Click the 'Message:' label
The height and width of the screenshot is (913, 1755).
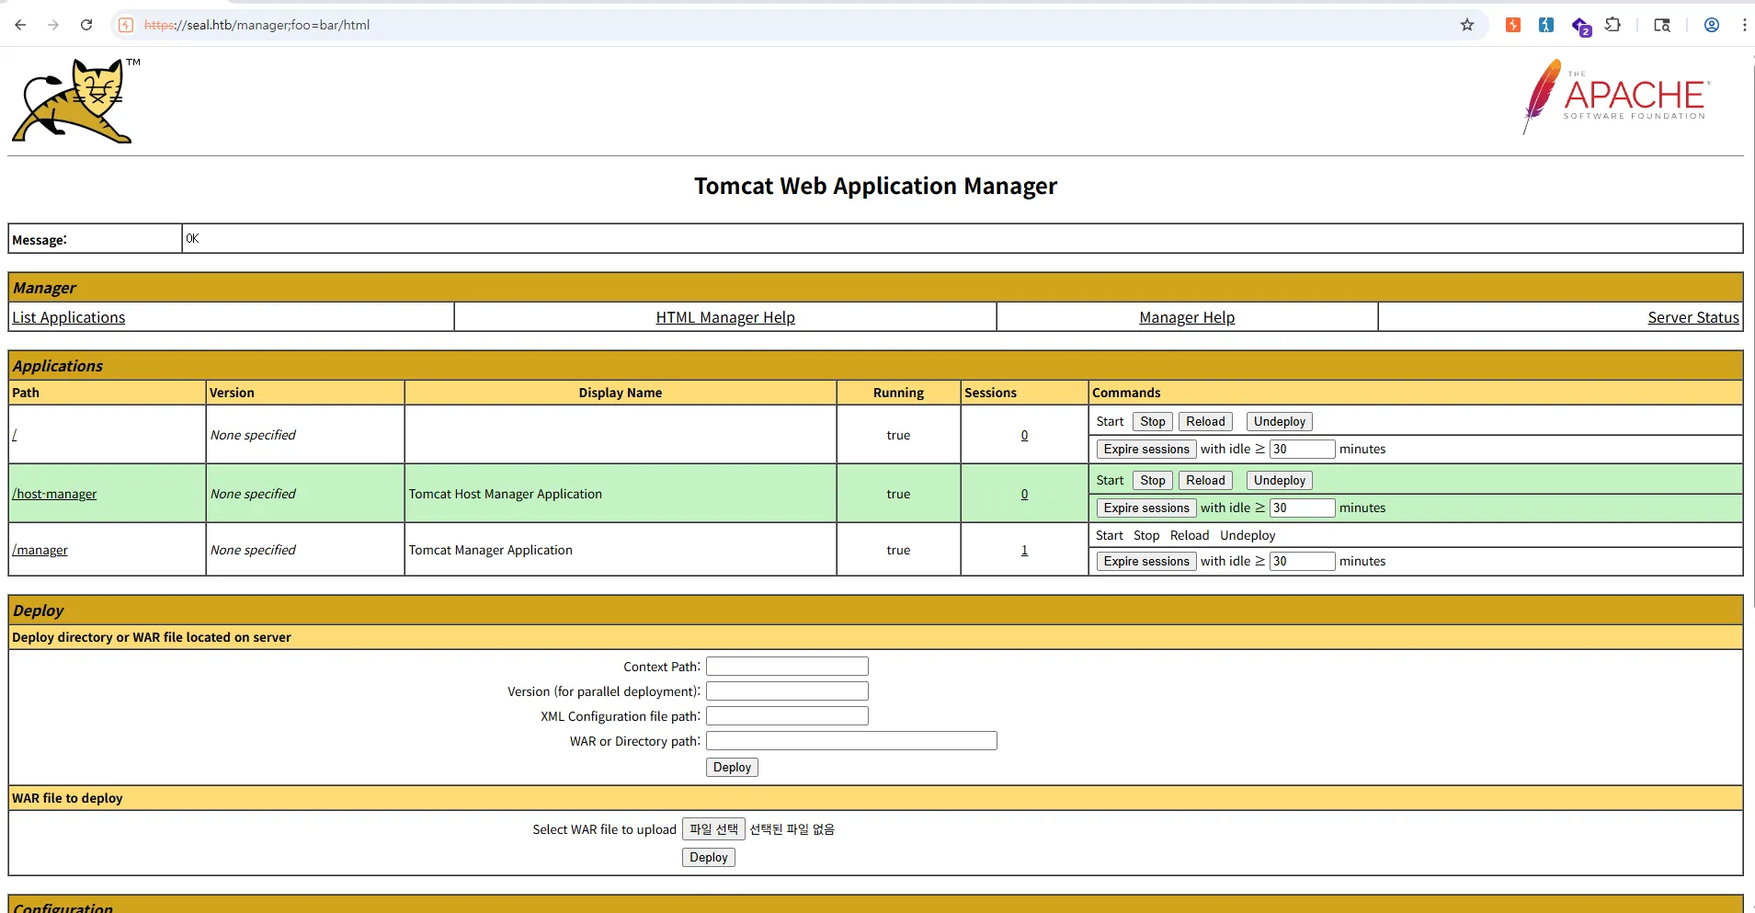[40, 240]
